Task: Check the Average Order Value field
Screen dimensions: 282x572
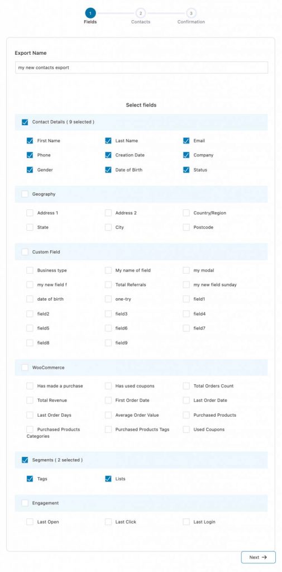Action: [x=108, y=415]
